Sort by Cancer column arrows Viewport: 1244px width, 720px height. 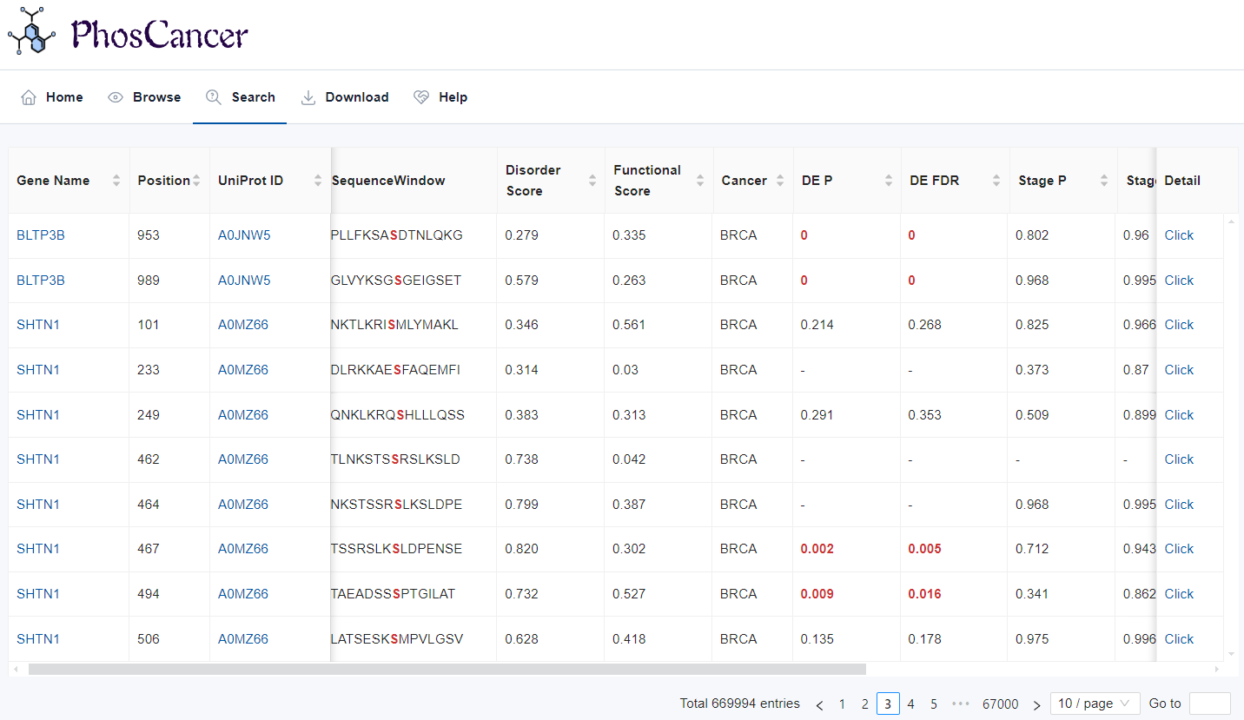(x=780, y=181)
